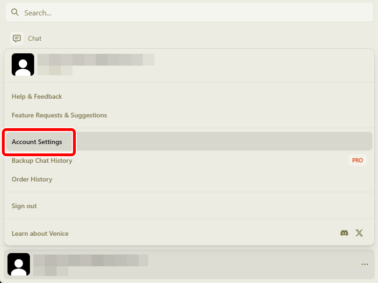Viewport: 378px width, 283px height.
Task: Open Account Settings
Action: 37,142
